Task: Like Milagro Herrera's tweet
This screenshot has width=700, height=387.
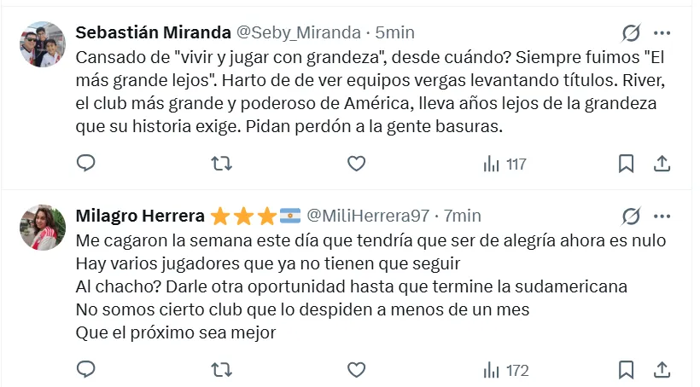Action: point(356,370)
